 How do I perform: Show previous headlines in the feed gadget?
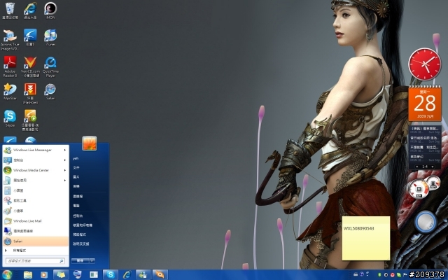pos(417,167)
